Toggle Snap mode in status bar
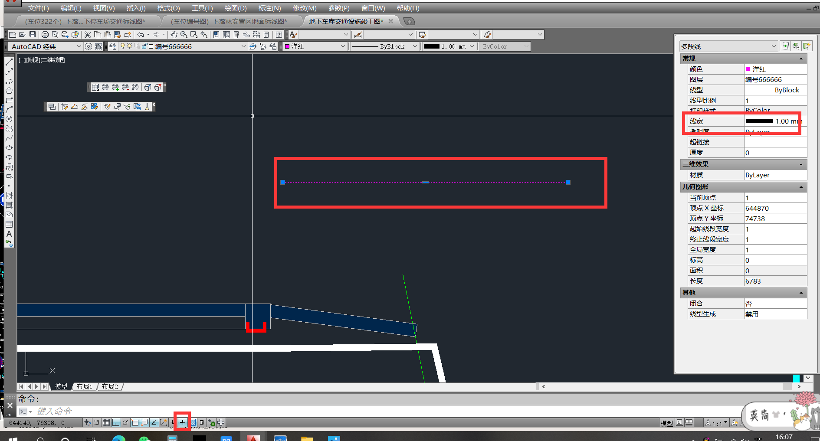820x441 pixels. 97,422
